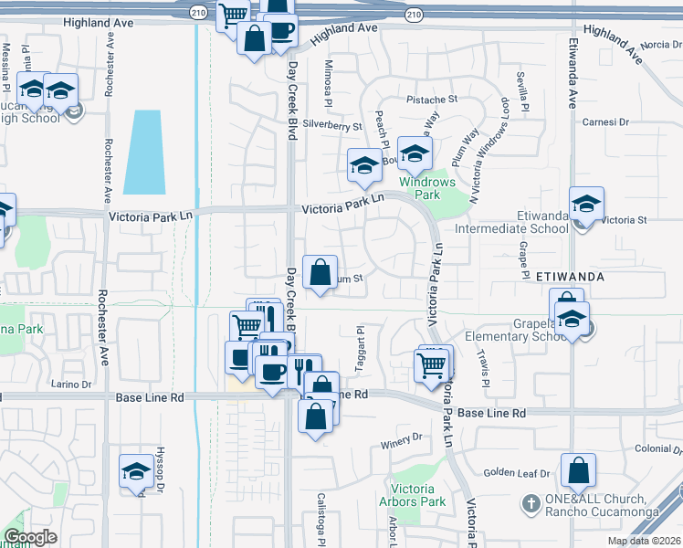Select Etiwanda Intermediate School's graduation cap marker
The width and height of the screenshot is (683, 548).
click(586, 206)
